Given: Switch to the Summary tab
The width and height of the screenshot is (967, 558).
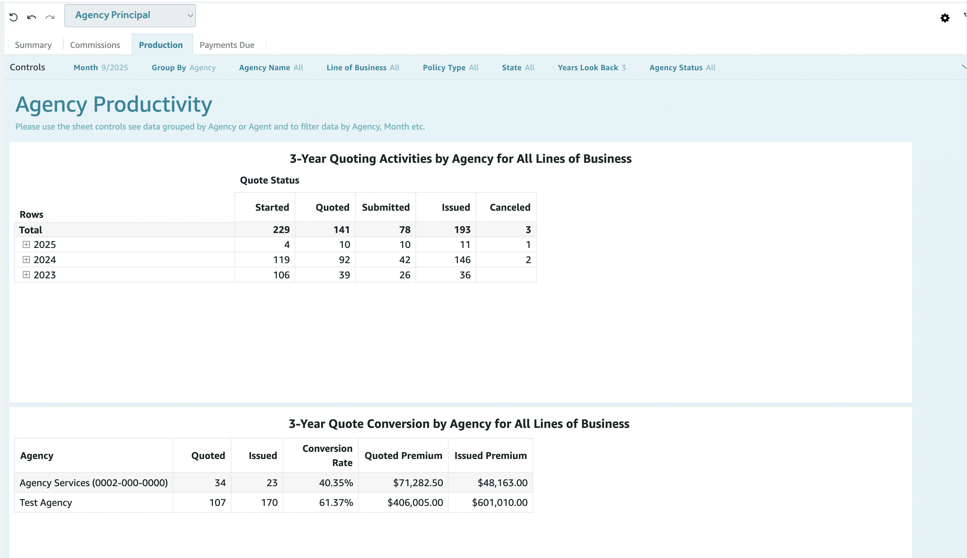Looking at the screenshot, I should click(x=33, y=45).
